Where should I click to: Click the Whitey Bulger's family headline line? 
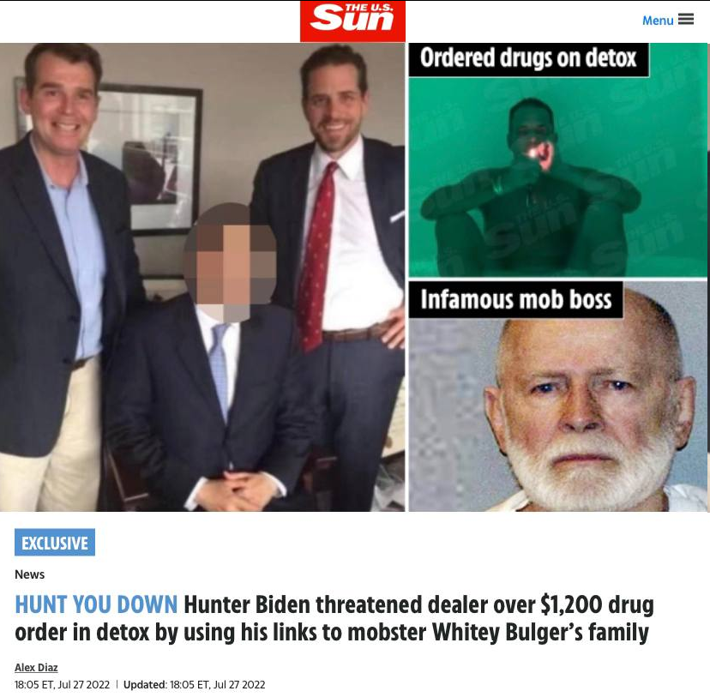click(332, 633)
